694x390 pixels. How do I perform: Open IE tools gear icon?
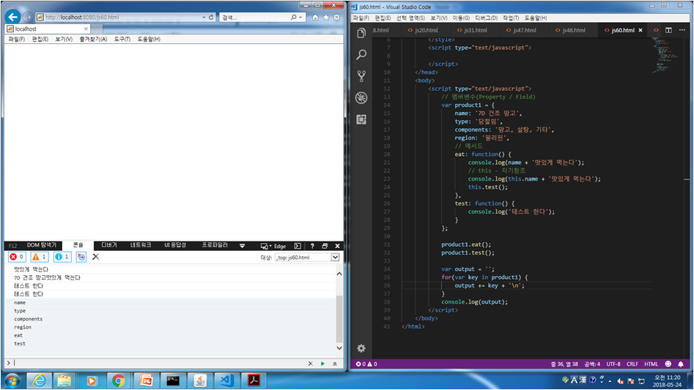[336, 18]
